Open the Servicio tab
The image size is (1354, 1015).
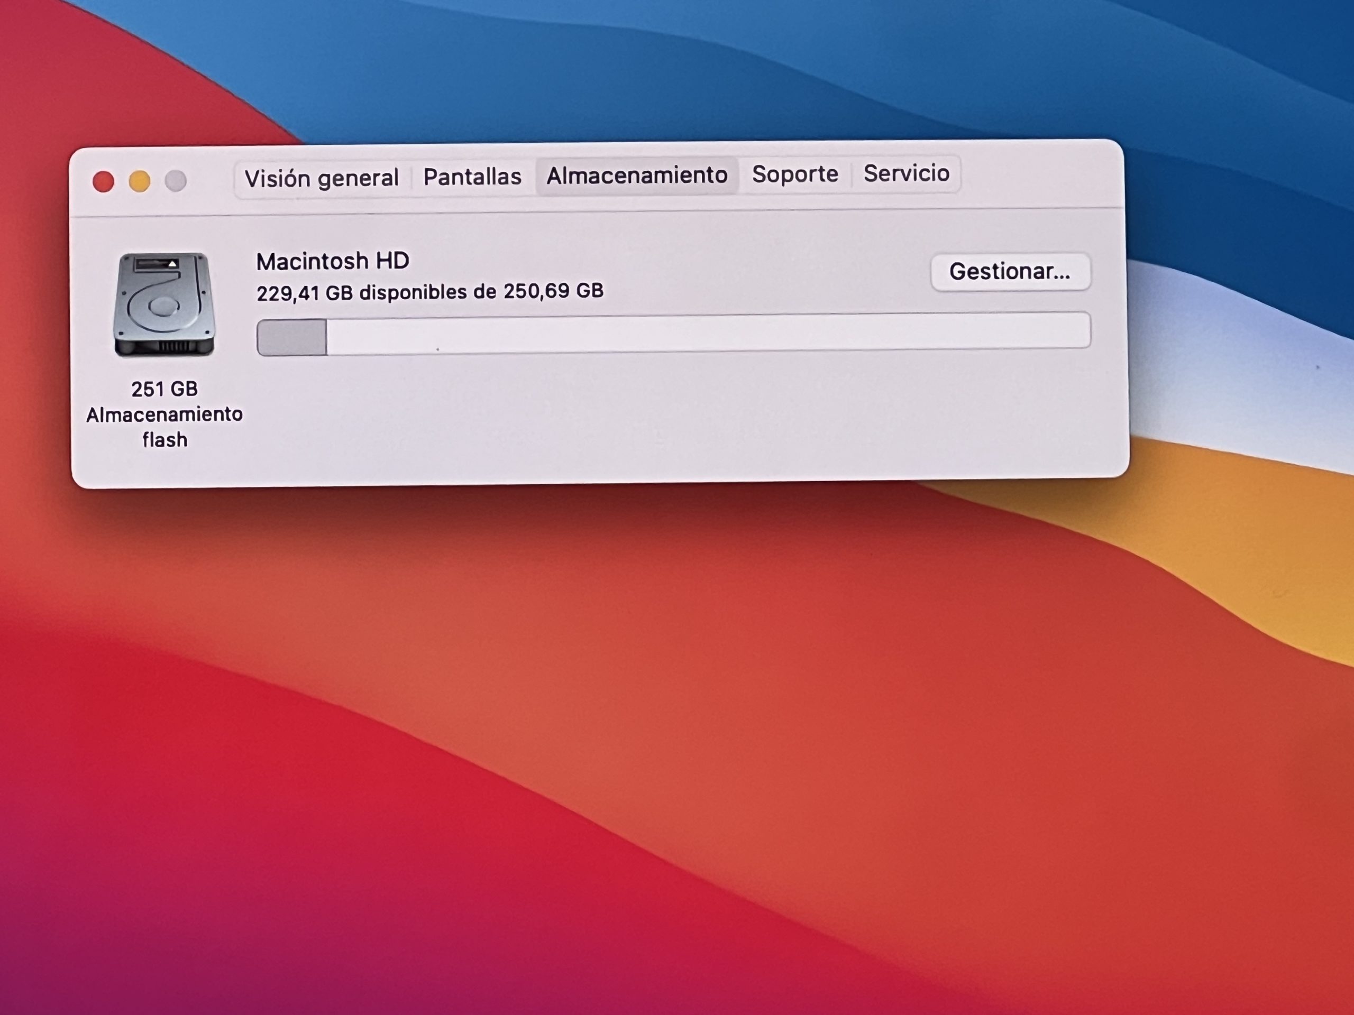[906, 173]
